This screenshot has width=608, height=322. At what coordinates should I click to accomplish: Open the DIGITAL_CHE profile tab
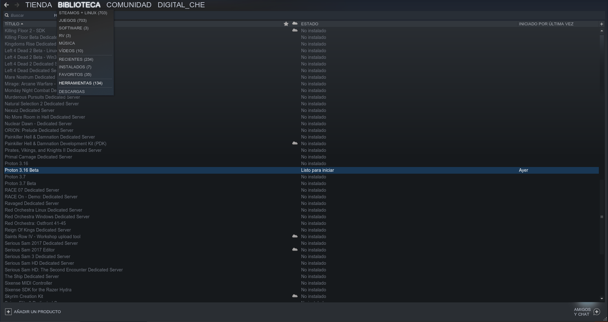click(181, 5)
